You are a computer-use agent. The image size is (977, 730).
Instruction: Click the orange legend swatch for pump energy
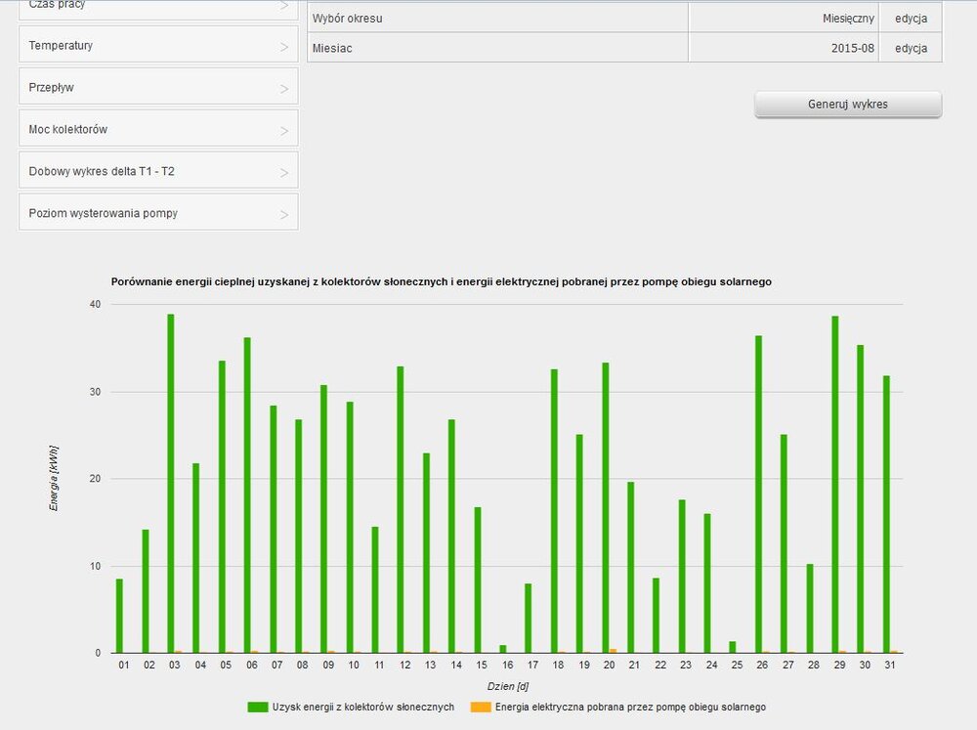coord(480,707)
